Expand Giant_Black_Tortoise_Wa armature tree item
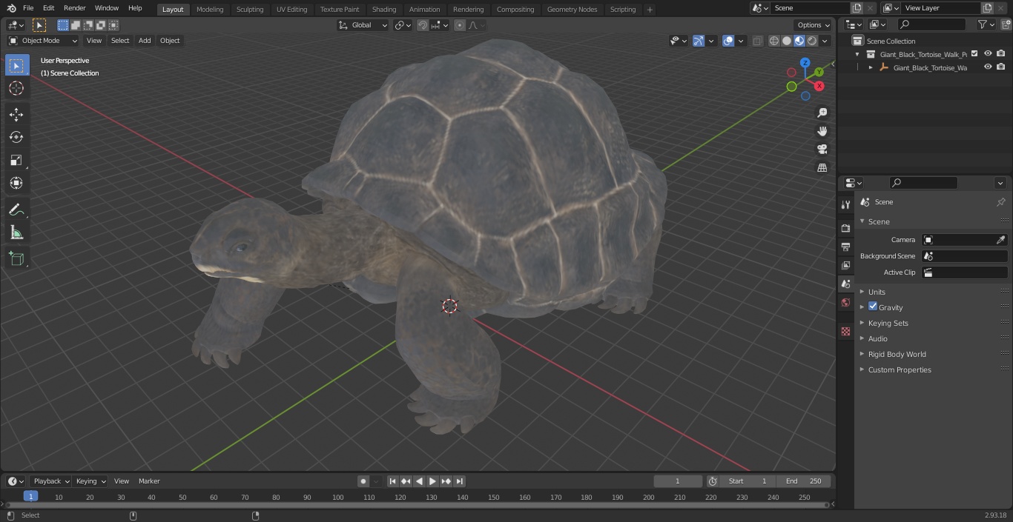The width and height of the screenshot is (1013, 522). (871, 67)
